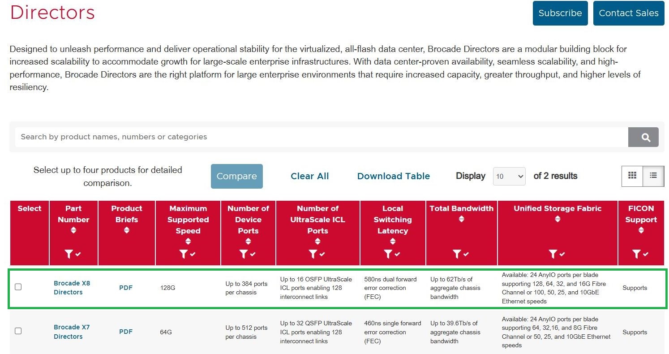Open filter for Part Number column
This screenshot has height=354, width=669.
pos(69,254)
